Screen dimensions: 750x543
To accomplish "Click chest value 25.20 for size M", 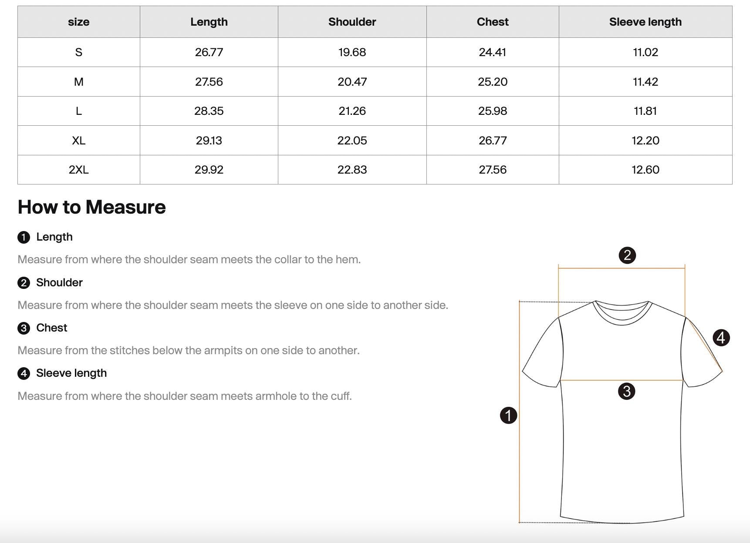I will point(493,82).
